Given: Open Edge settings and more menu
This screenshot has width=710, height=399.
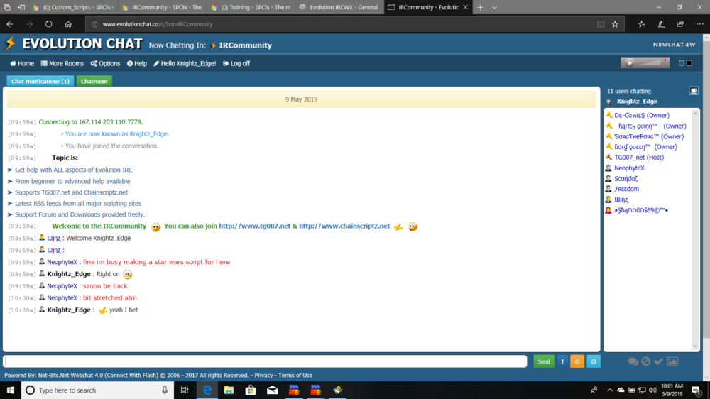Looking at the screenshot, I should click(700, 24).
